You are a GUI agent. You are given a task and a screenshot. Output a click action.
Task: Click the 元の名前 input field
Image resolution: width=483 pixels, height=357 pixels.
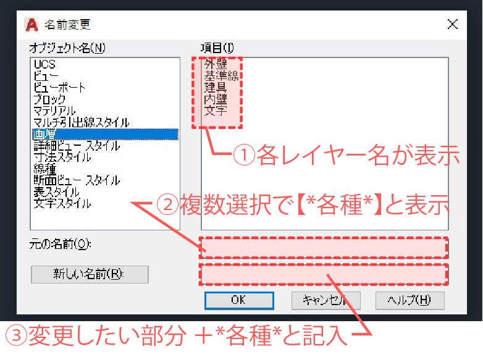(x=324, y=247)
